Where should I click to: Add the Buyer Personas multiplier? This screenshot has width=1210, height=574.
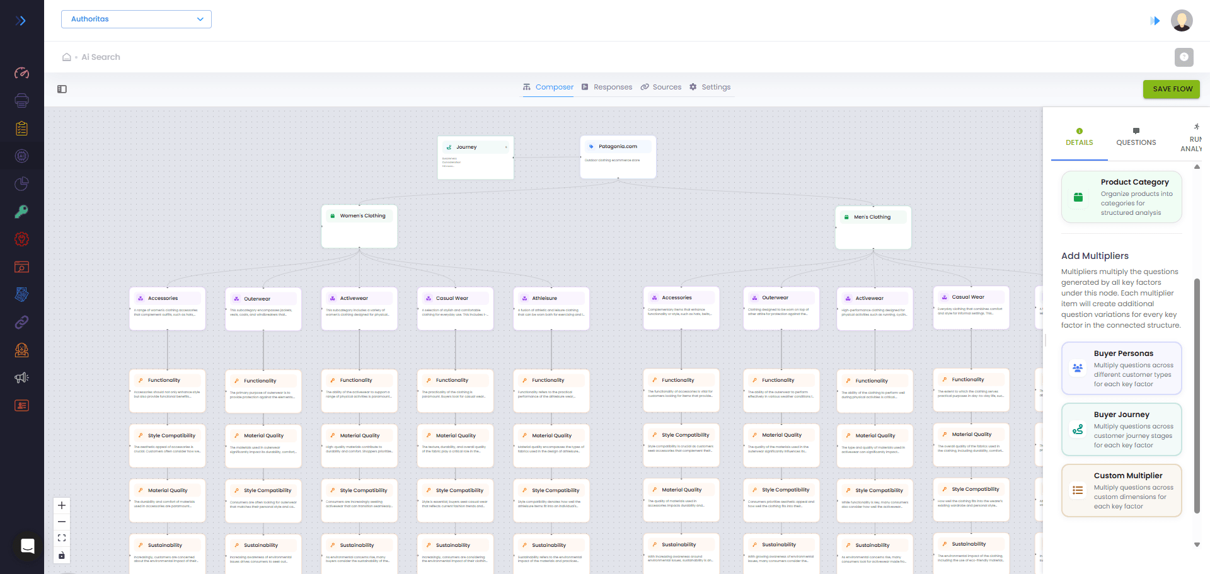coord(1121,369)
